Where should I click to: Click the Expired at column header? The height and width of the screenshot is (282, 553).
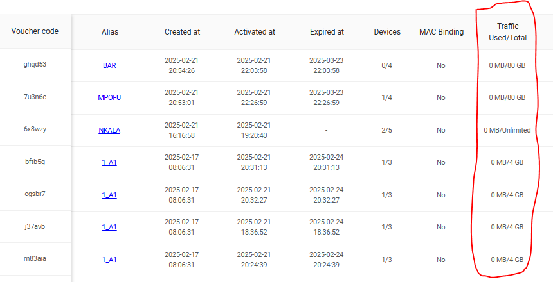(x=327, y=32)
